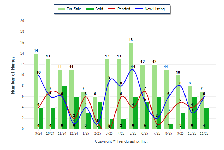
Task: Select the 5/25 x-axis month label
Action: [133, 133]
